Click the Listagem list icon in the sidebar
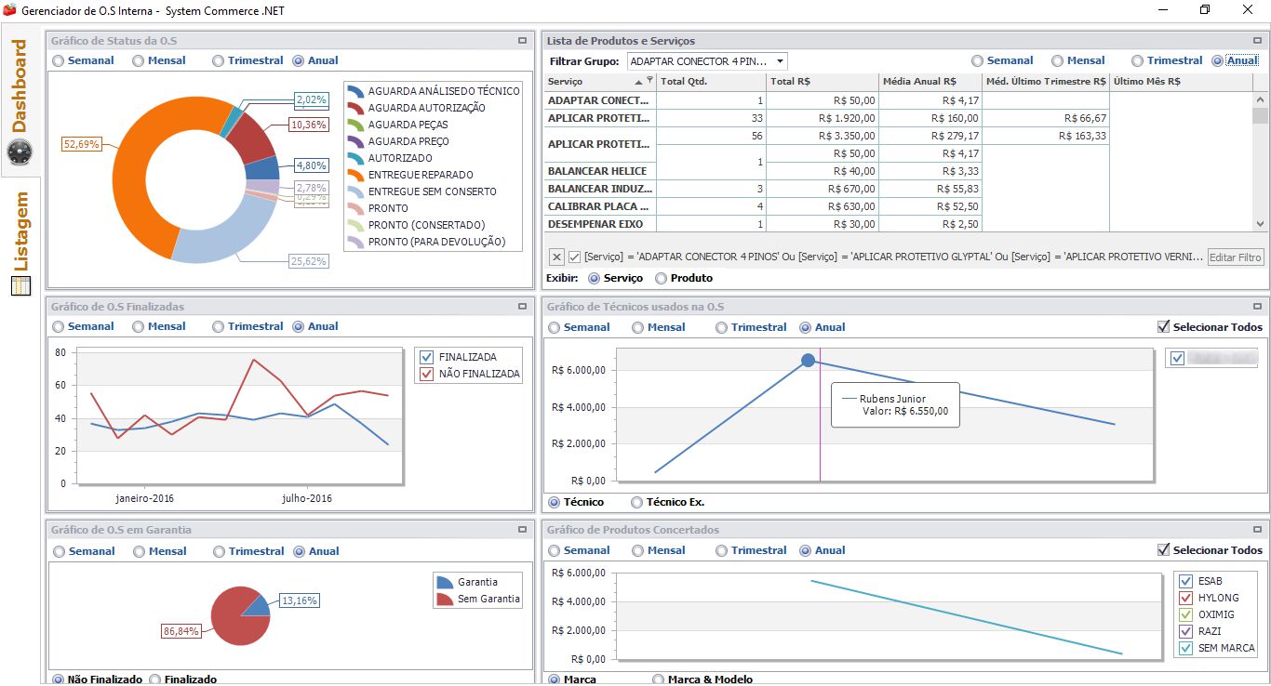1271x686 pixels. point(20,285)
